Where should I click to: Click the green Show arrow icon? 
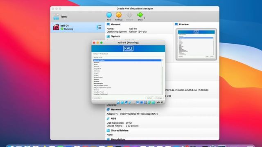pyautogui.click(x=140, y=15)
